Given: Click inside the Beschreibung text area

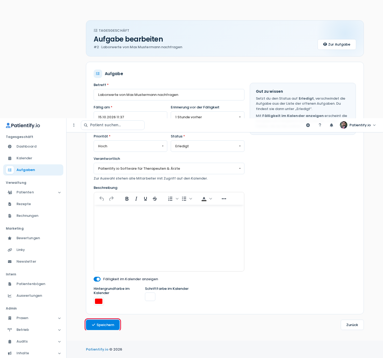Looking at the screenshot, I should click(x=169, y=238).
